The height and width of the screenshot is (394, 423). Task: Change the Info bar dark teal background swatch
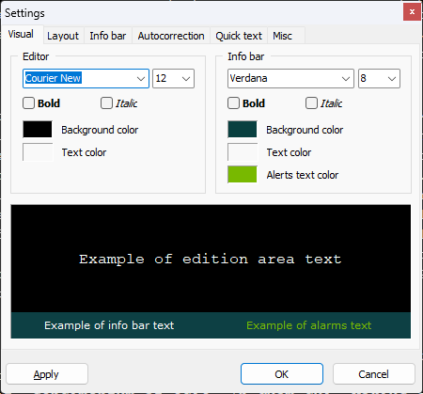[x=243, y=129]
